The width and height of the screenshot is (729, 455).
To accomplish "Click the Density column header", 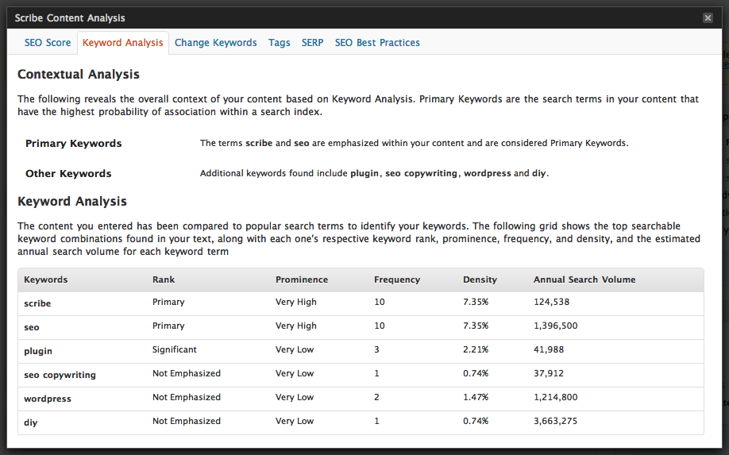I will click(480, 280).
